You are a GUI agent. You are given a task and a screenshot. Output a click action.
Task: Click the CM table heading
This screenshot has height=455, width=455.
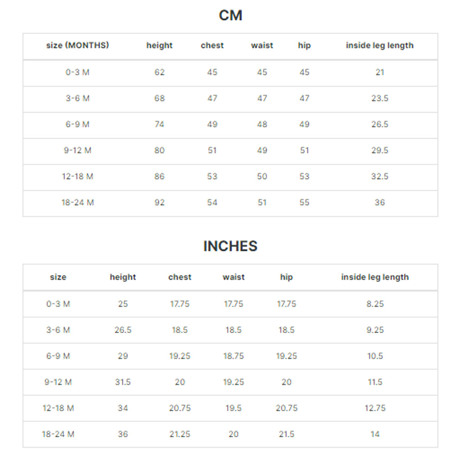[x=230, y=15]
